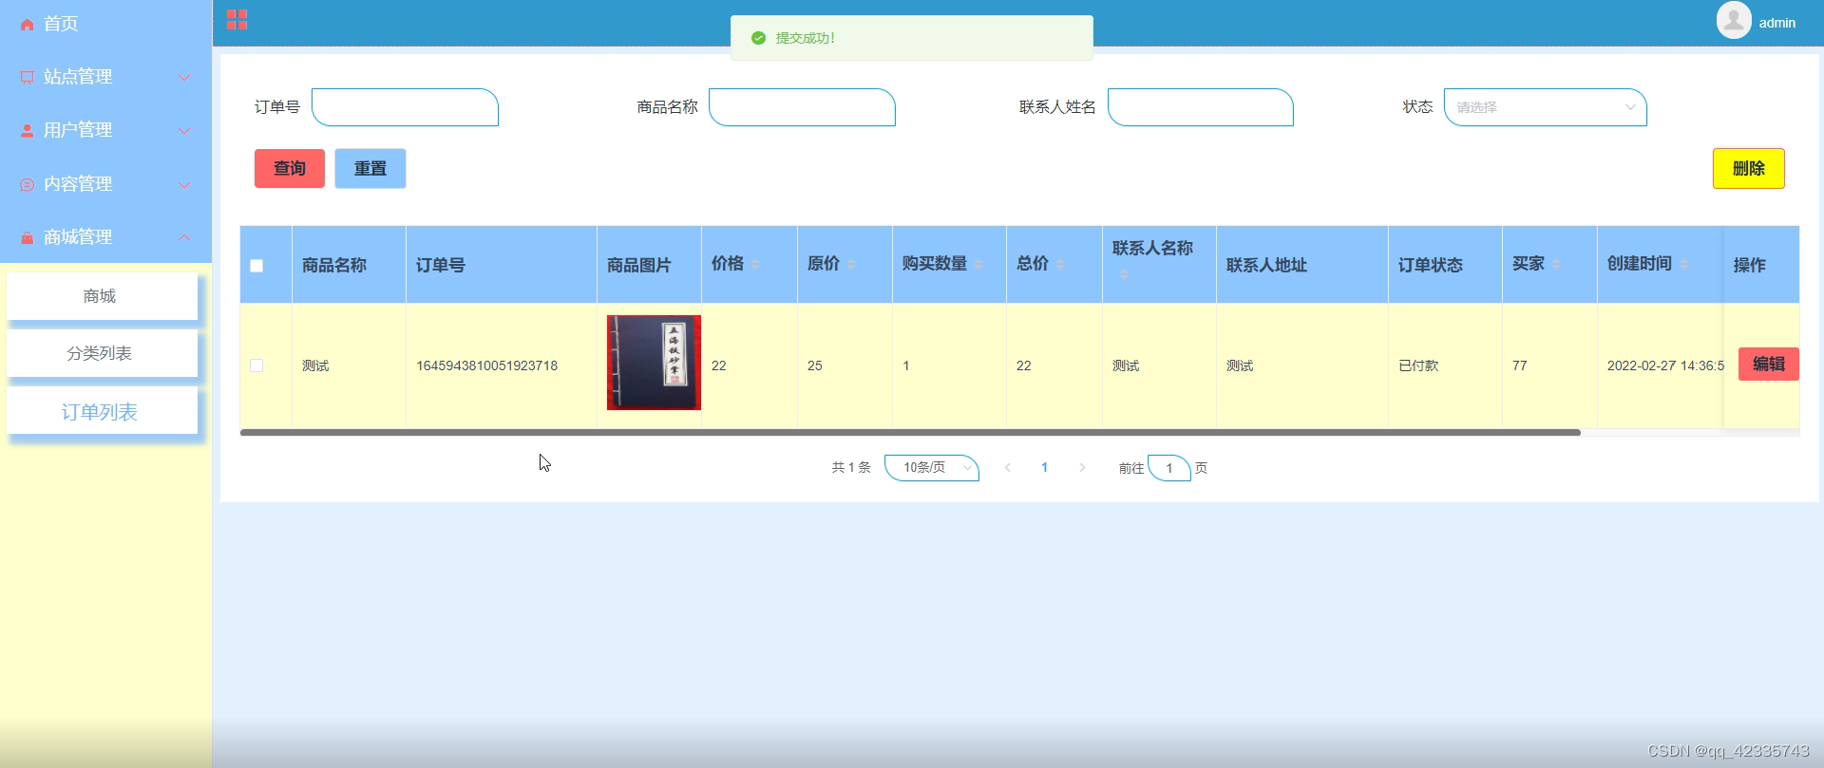The image size is (1824, 768).
Task: Click the 联系人姓名 input field
Action: click(1200, 107)
